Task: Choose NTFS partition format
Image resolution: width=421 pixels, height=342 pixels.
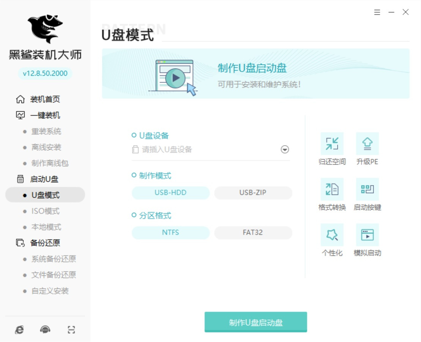Action: [x=170, y=233]
